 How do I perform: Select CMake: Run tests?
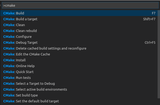[x=79, y=78]
